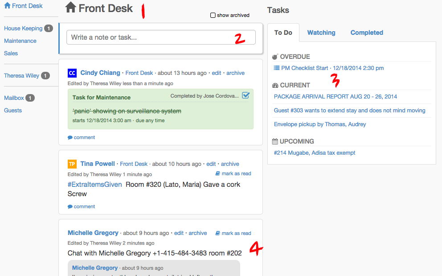Screen dimensions: 442x276
Task: Open the Michelle Gregory link in the post heading
Action: pyautogui.click(x=93, y=233)
